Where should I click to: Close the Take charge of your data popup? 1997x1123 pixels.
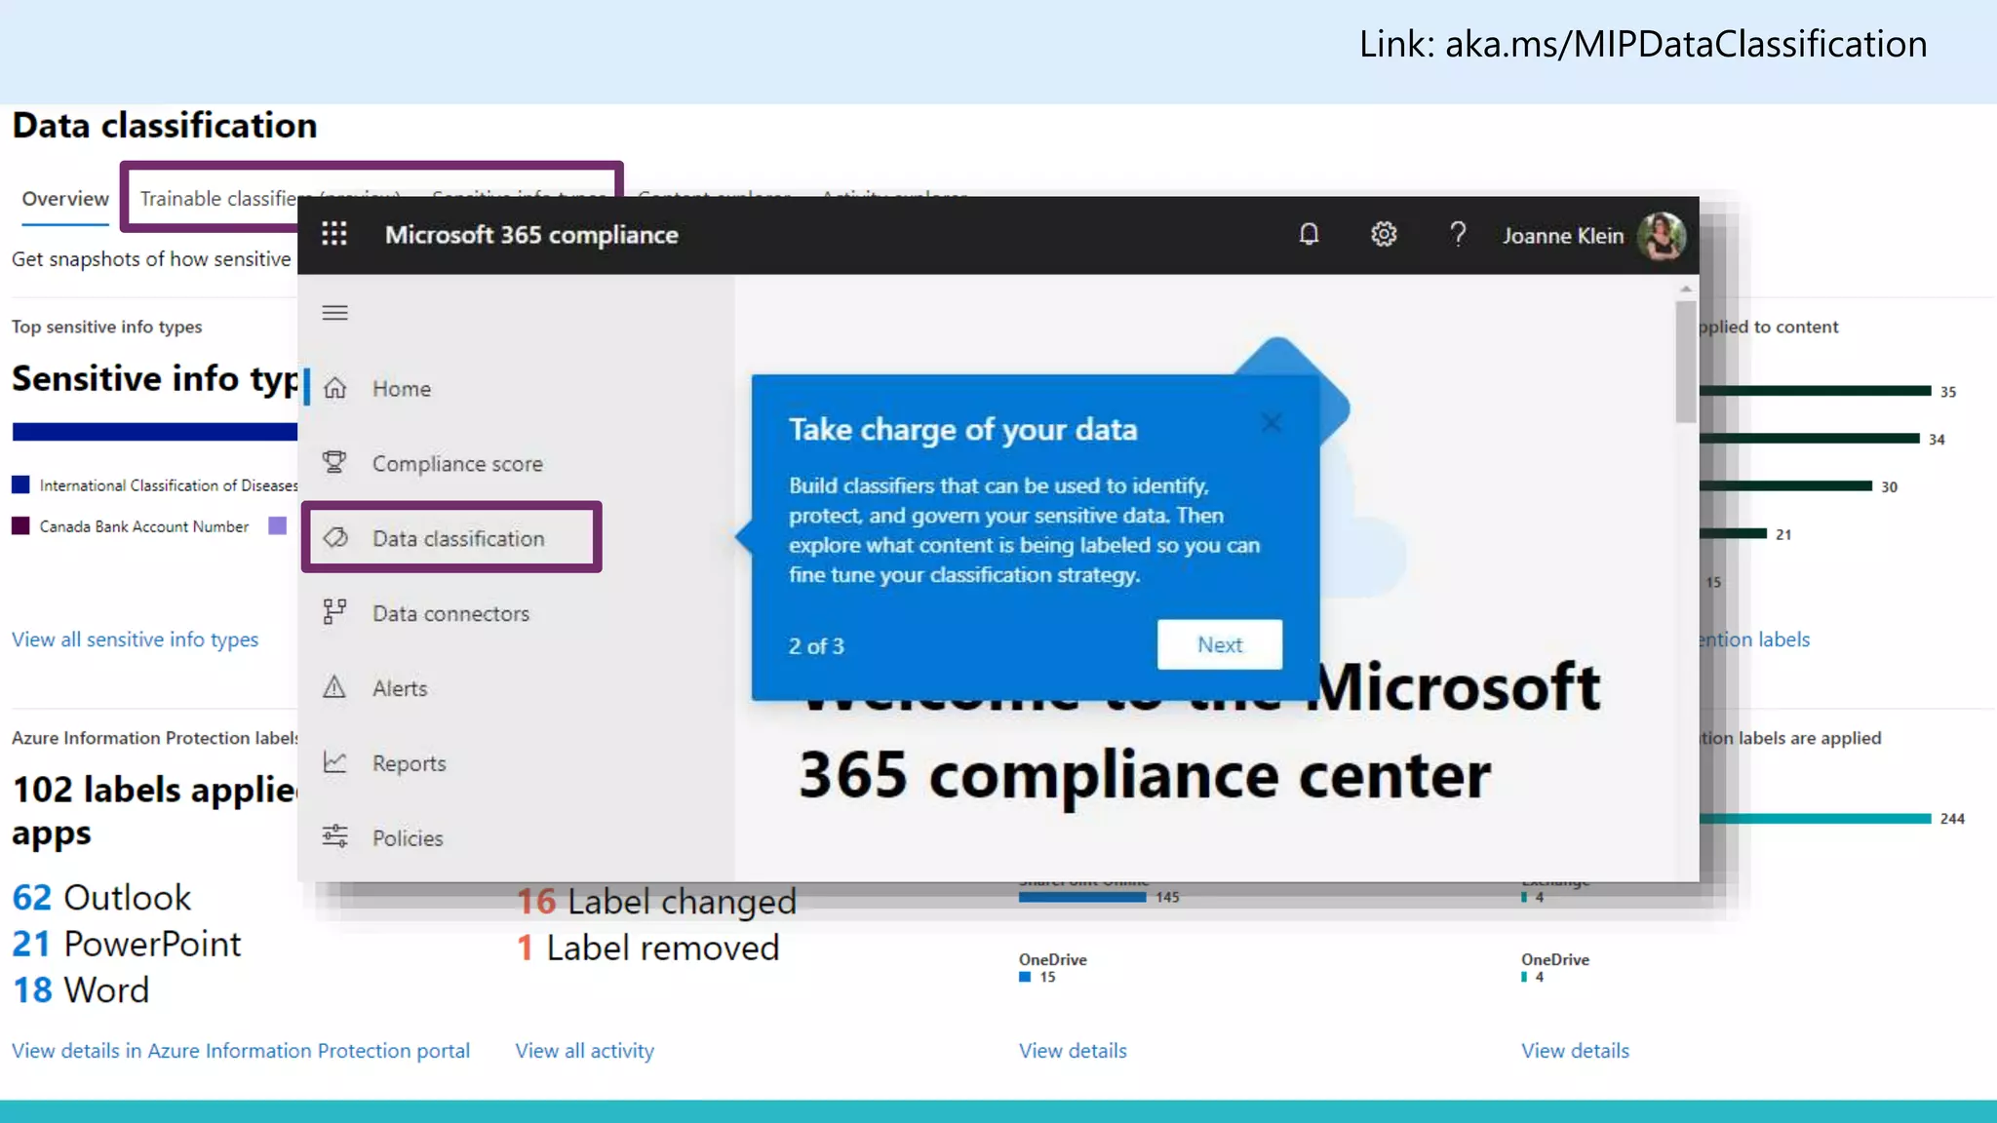click(x=1272, y=423)
